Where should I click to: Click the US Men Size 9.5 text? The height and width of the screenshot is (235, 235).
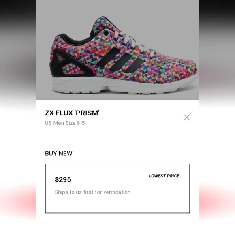[x=65, y=123]
